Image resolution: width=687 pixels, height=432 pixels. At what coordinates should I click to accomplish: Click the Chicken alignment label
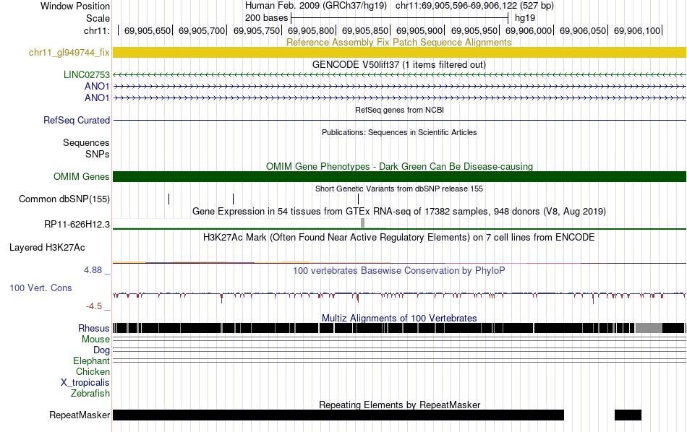pos(93,371)
